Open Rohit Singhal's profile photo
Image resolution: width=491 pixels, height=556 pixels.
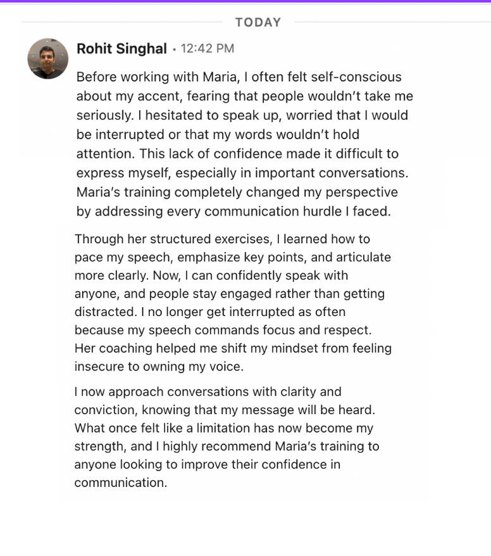48,58
